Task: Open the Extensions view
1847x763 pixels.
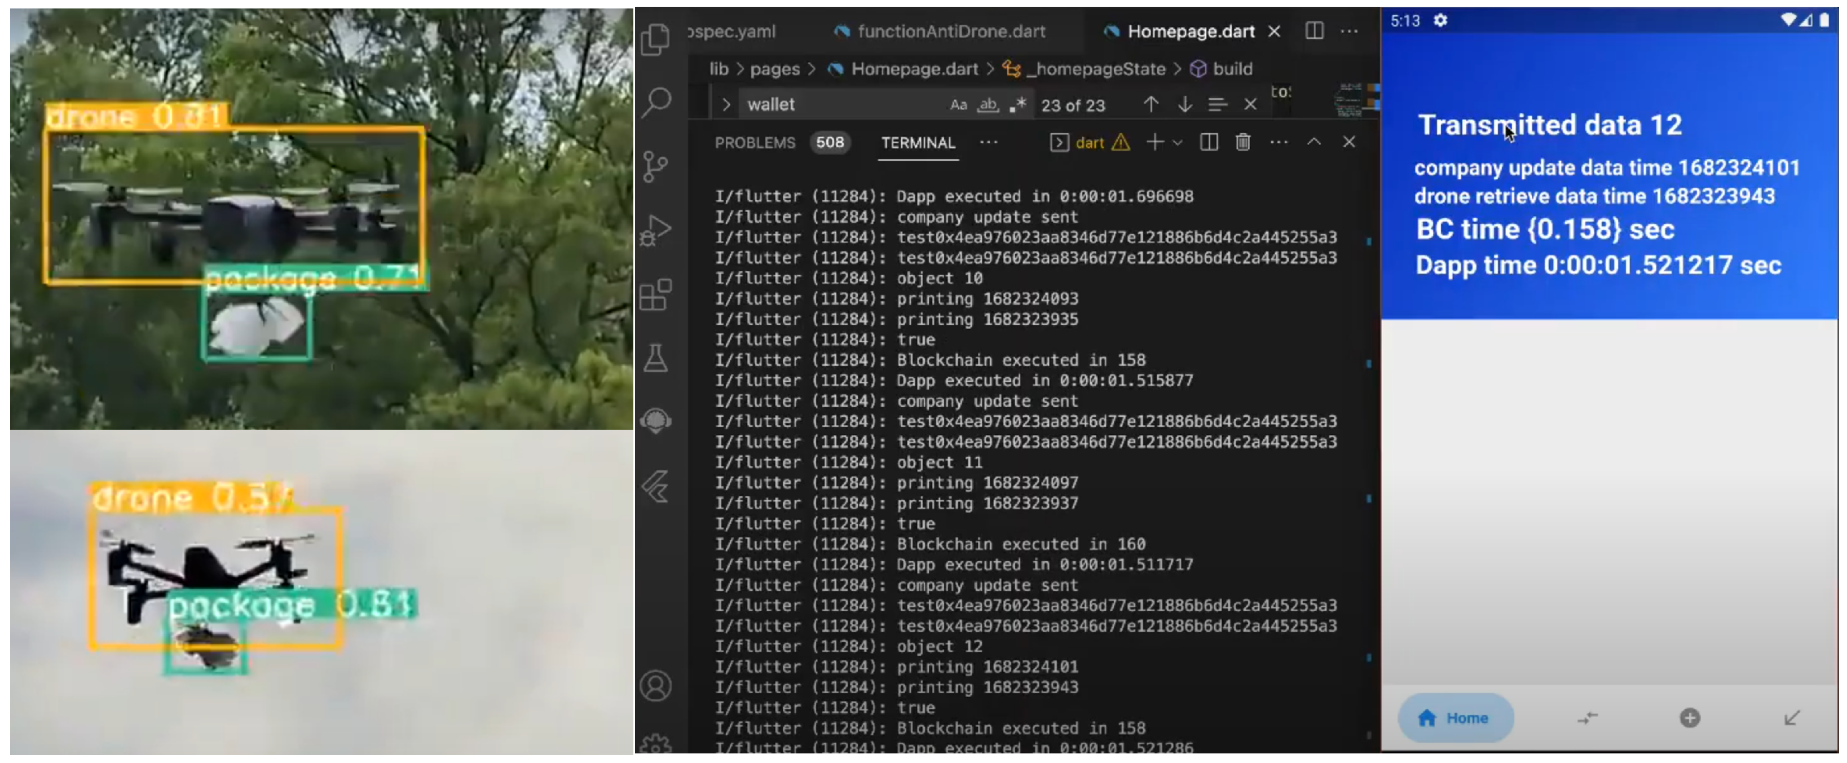Action: [655, 295]
